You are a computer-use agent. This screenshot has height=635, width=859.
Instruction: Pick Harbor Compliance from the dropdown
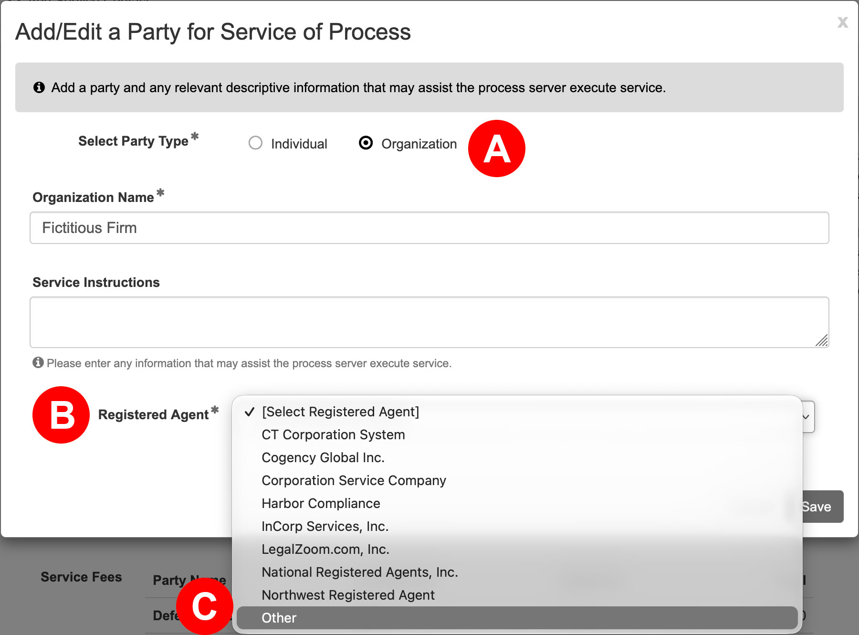pyautogui.click(x=517, y=503)
